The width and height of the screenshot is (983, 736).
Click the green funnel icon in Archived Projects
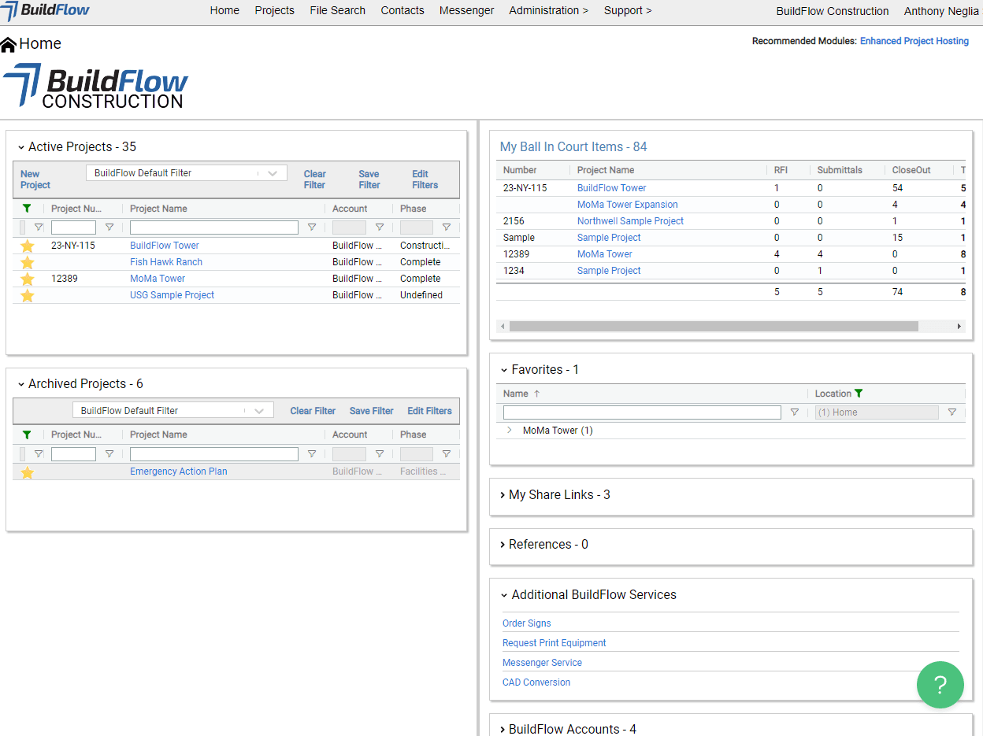28,434
